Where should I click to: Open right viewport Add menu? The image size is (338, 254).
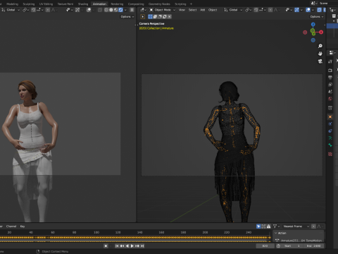pos(203,10)
